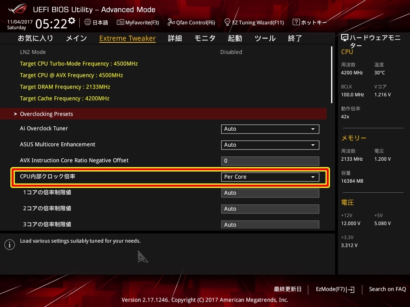Click the info circle icon
This screenshot has width=410, height=307.
click(10, 245)
